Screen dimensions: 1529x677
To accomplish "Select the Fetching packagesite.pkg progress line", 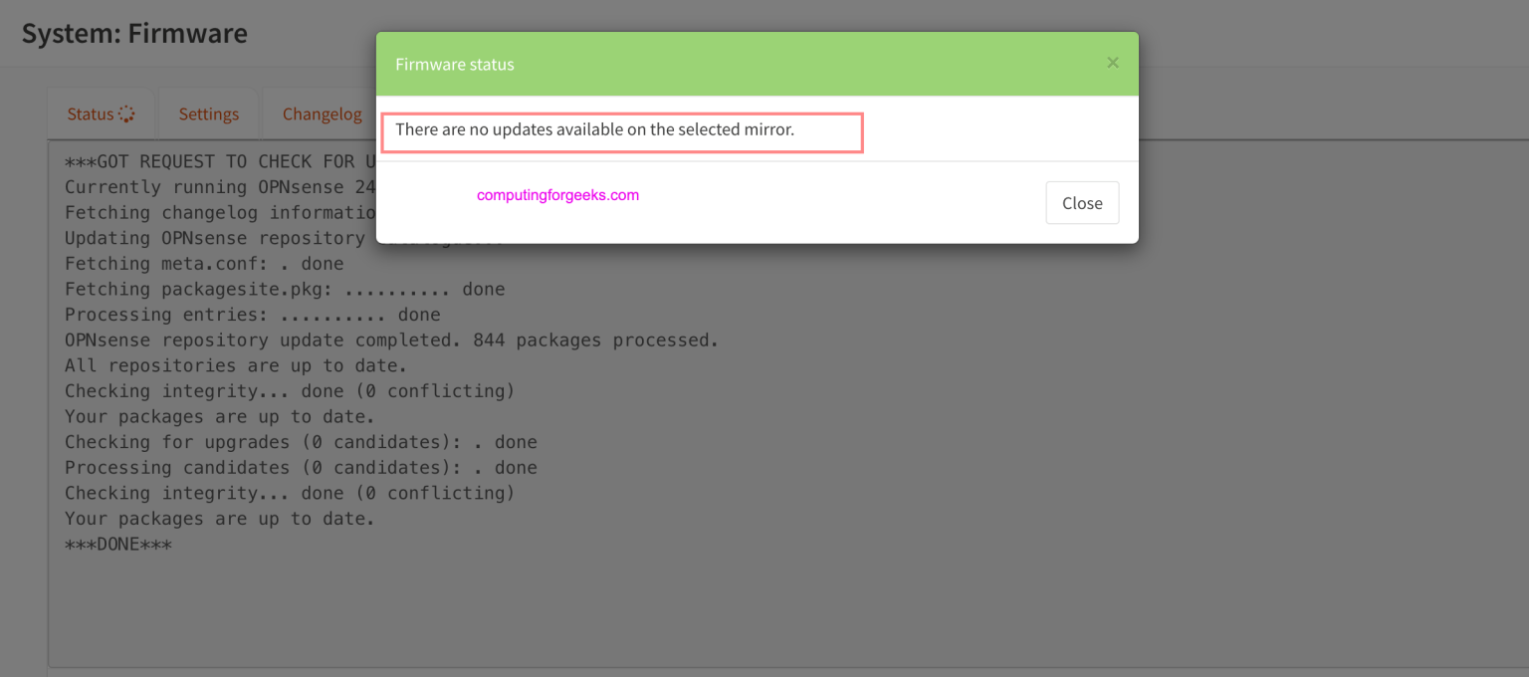I will point(285,289).
